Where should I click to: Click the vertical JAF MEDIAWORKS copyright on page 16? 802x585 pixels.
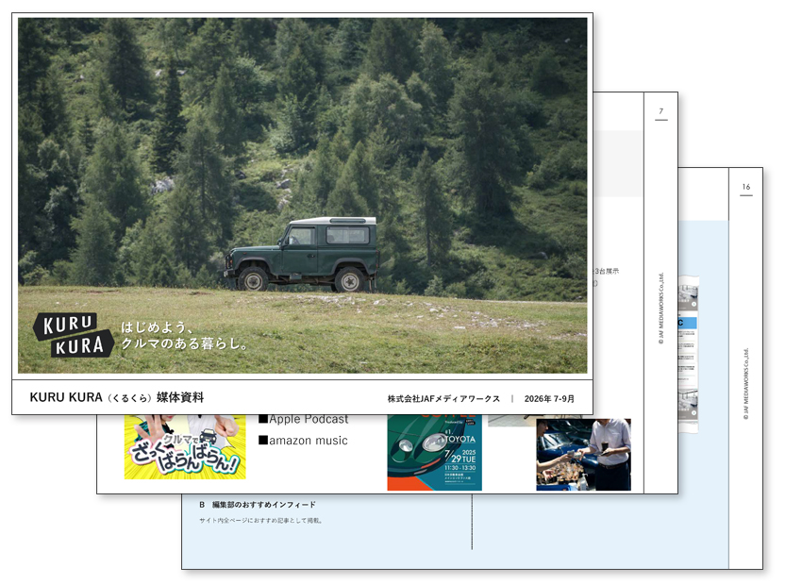pos(746,384)
